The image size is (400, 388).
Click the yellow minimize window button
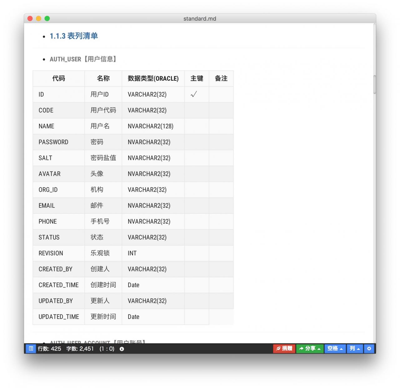(39, 18)
